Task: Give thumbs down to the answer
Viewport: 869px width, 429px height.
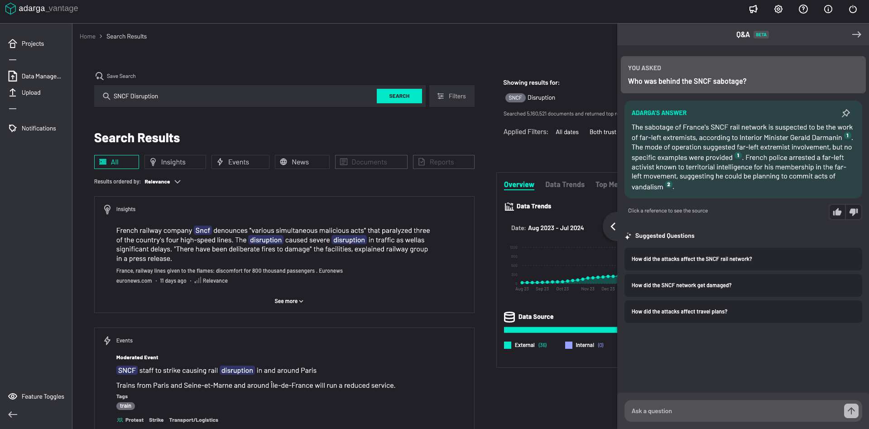Action: [854, 212]
